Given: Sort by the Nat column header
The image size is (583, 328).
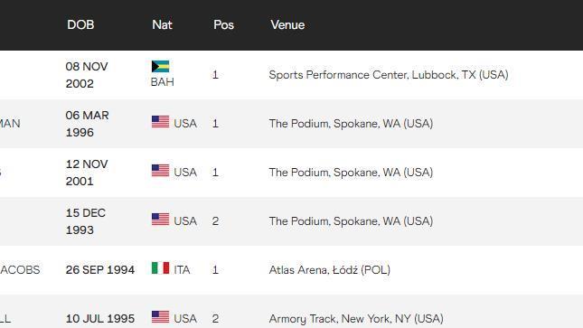Looking at the screenshot, I should point(162,24).
